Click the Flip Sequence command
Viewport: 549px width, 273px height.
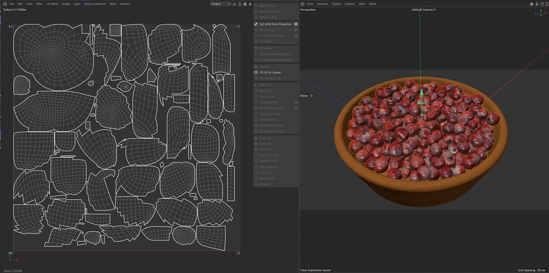point(269,167)
